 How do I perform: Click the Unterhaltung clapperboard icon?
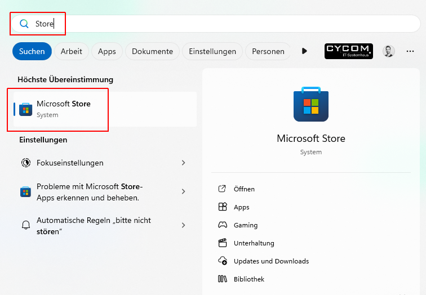223,243
